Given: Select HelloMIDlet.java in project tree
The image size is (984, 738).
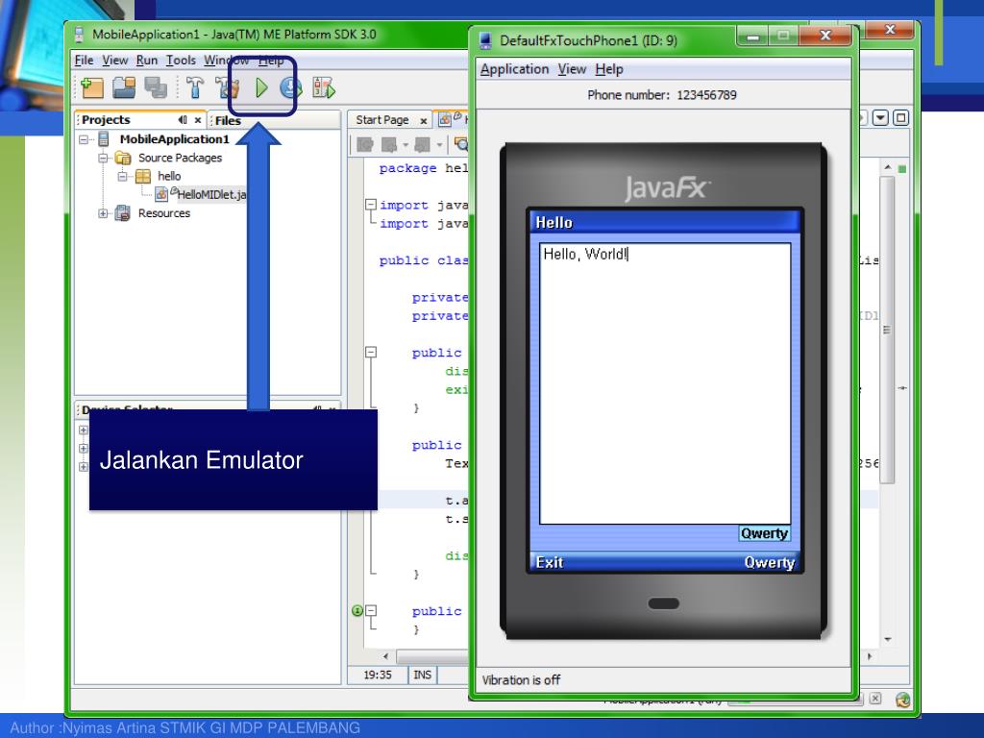Looking at the screenshot, I should (x=211, y=194).
